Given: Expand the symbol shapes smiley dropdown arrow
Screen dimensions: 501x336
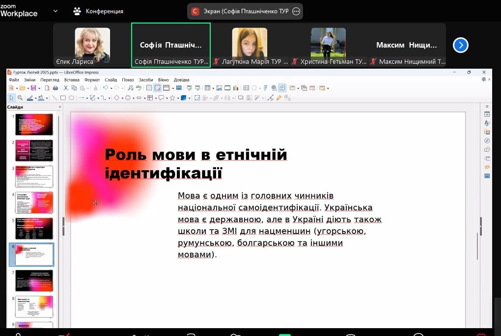Looking at the screenshot, I should point(134,98).
